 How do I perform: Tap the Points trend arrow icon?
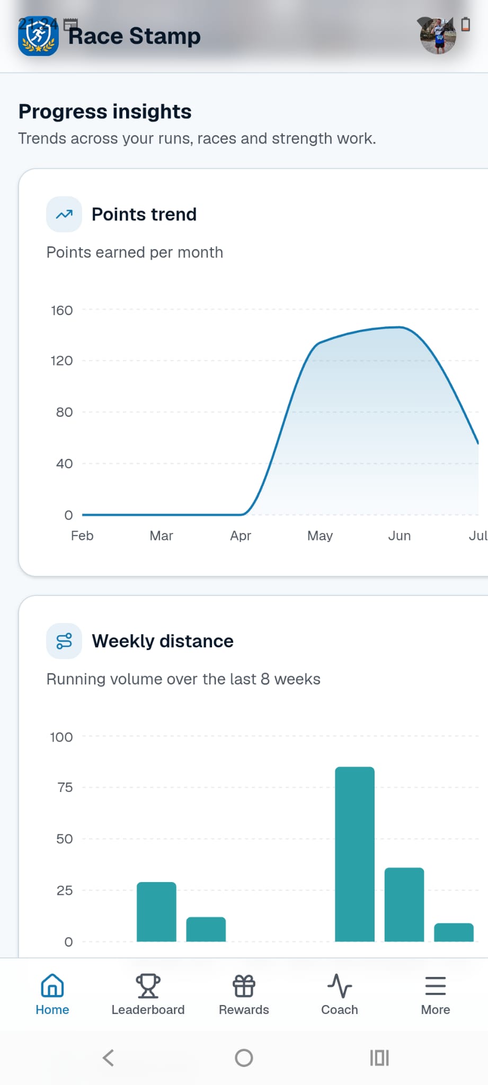tap(64, 215)
